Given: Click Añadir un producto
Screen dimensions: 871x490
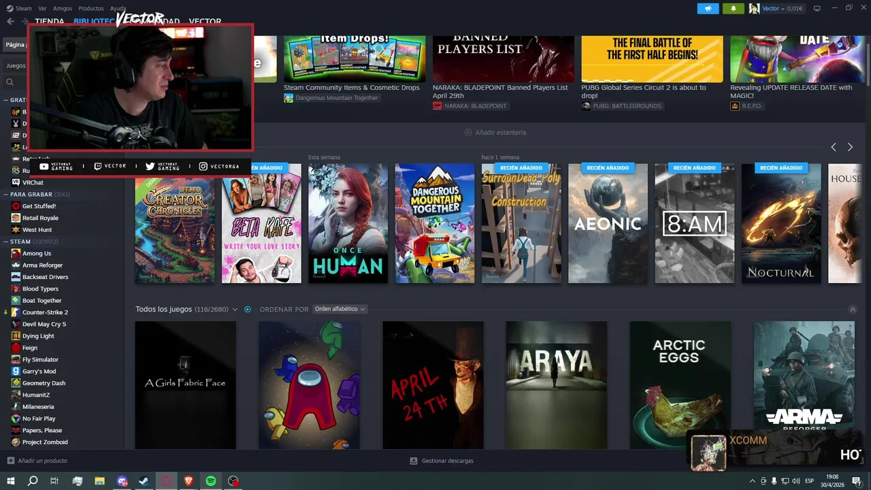Looking at the screenshot, I should [x=43, y=461].
